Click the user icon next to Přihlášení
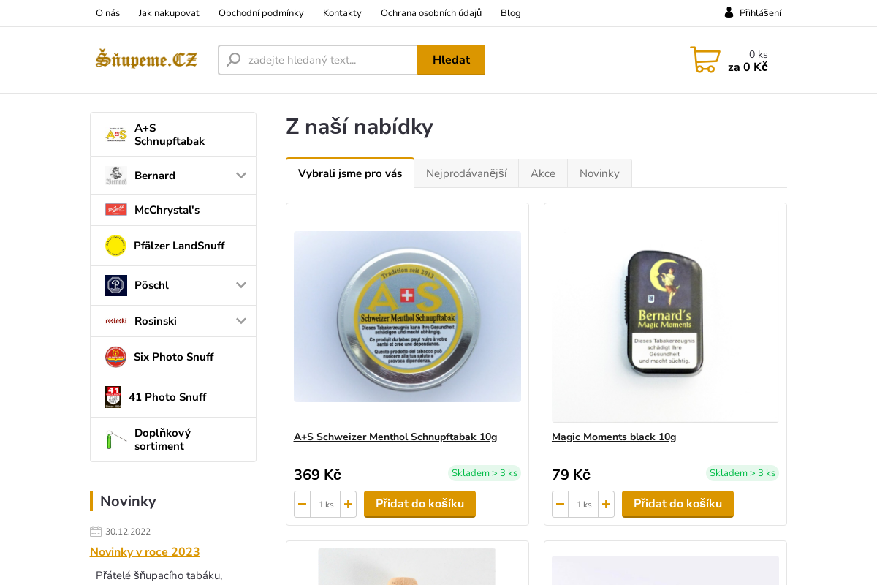The width and height of the screenshot is (877, 585). coord(727,12)
